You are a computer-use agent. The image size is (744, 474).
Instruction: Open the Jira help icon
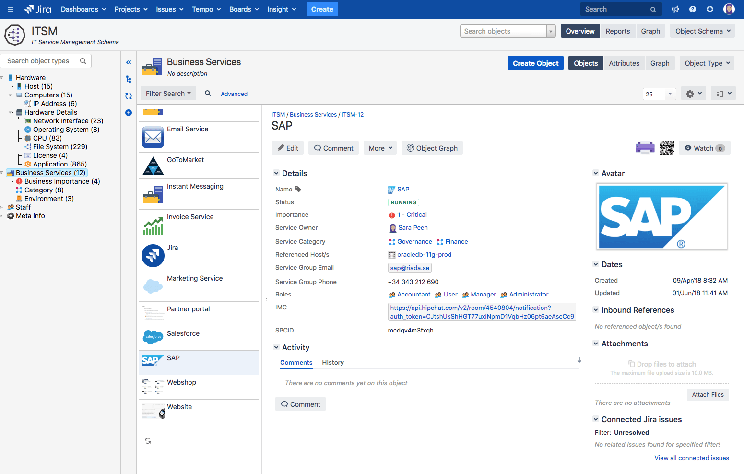pyautogui.click(x=693, y=9)
